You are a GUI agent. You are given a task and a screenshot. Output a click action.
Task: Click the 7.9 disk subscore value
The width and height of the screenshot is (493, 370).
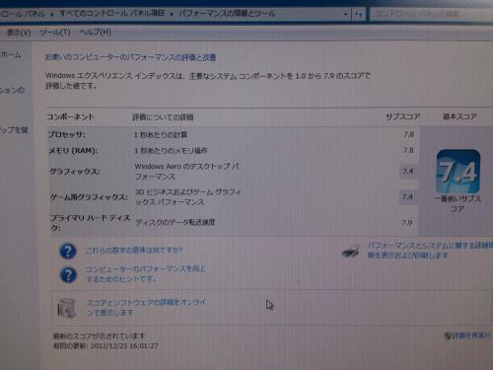(x=407, y=223)
